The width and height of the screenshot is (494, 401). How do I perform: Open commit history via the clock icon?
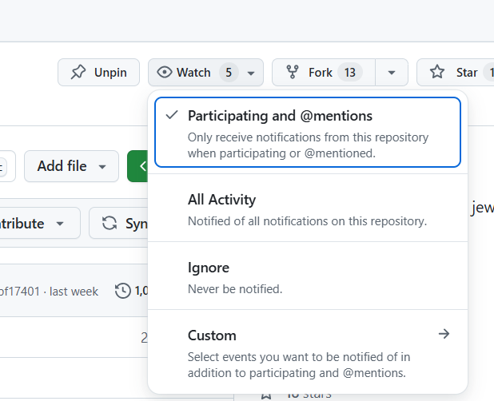click(x=123, y=291)
